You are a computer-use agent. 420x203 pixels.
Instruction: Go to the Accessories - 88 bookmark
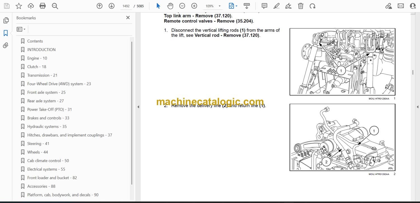41,186
